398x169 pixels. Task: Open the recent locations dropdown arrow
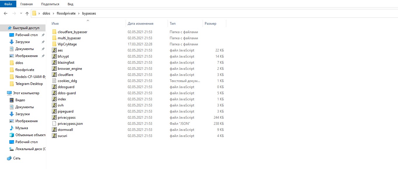21,13
